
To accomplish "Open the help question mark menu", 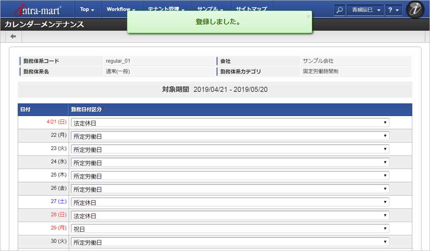I will [x=393, y=10].
